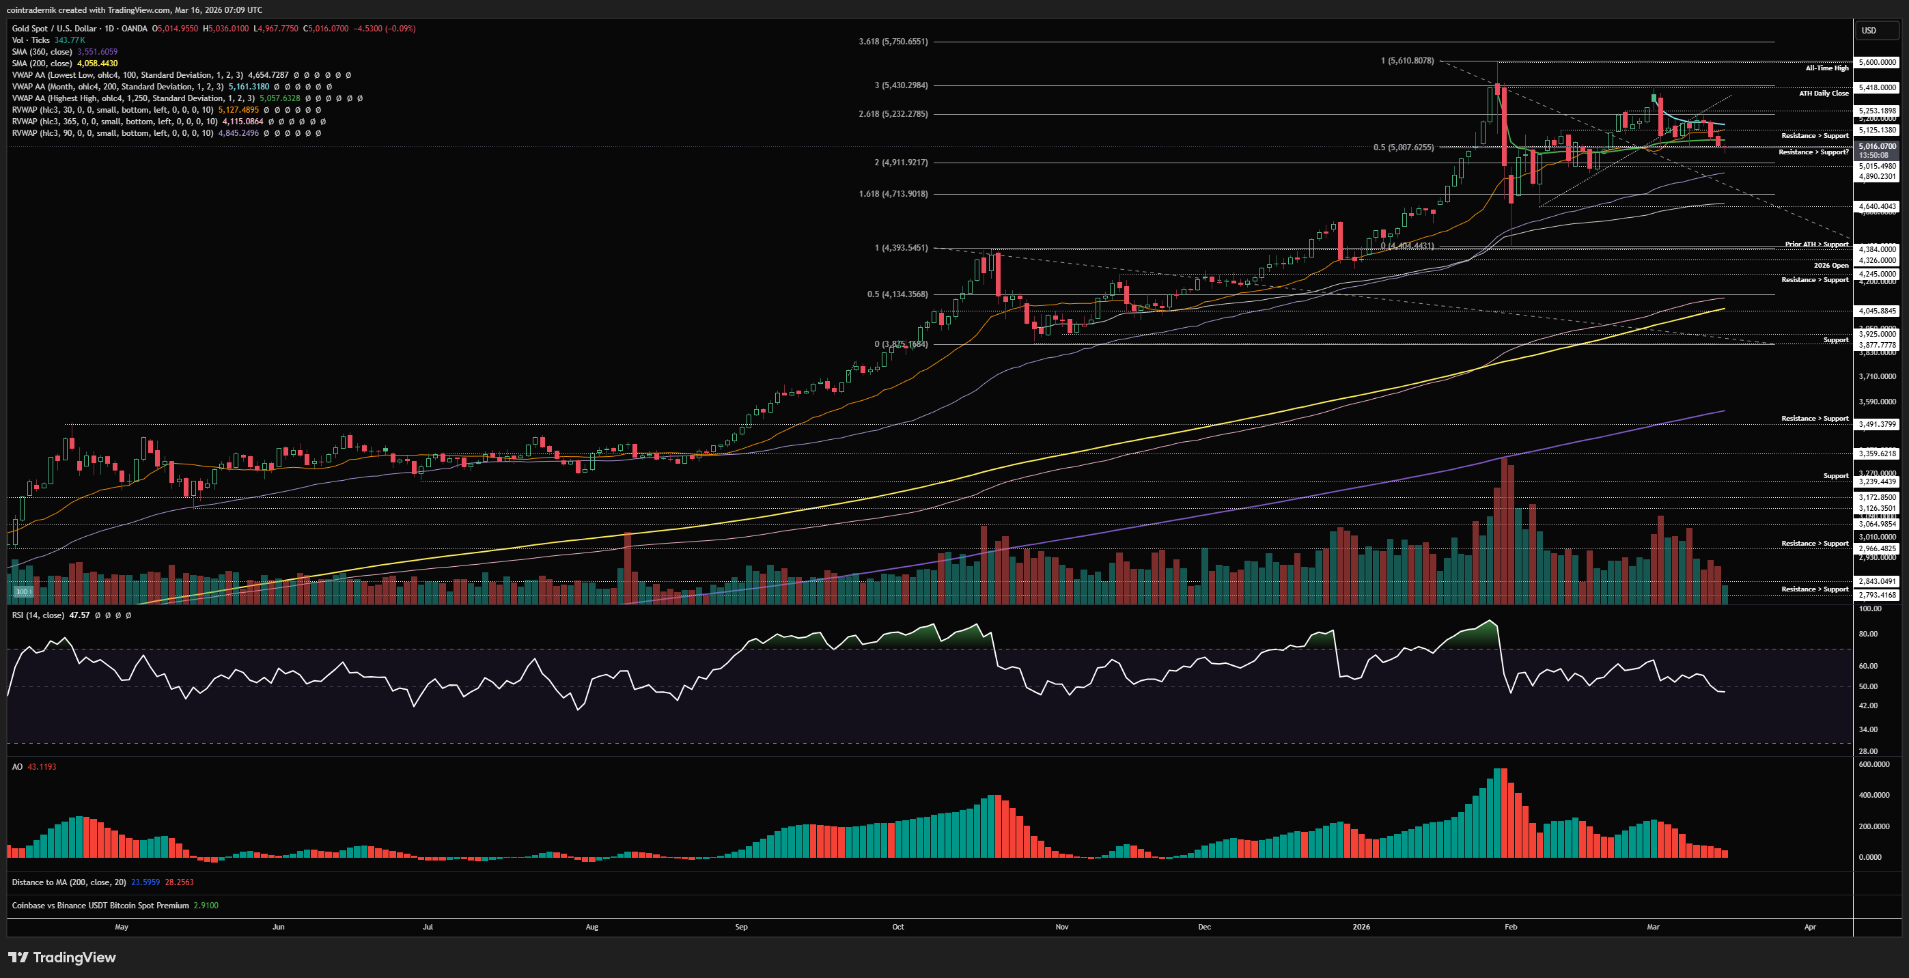Click the 5,600.0000 price axis label
The height and width of the screenshot is (978, 1909).
point(1876,62)
